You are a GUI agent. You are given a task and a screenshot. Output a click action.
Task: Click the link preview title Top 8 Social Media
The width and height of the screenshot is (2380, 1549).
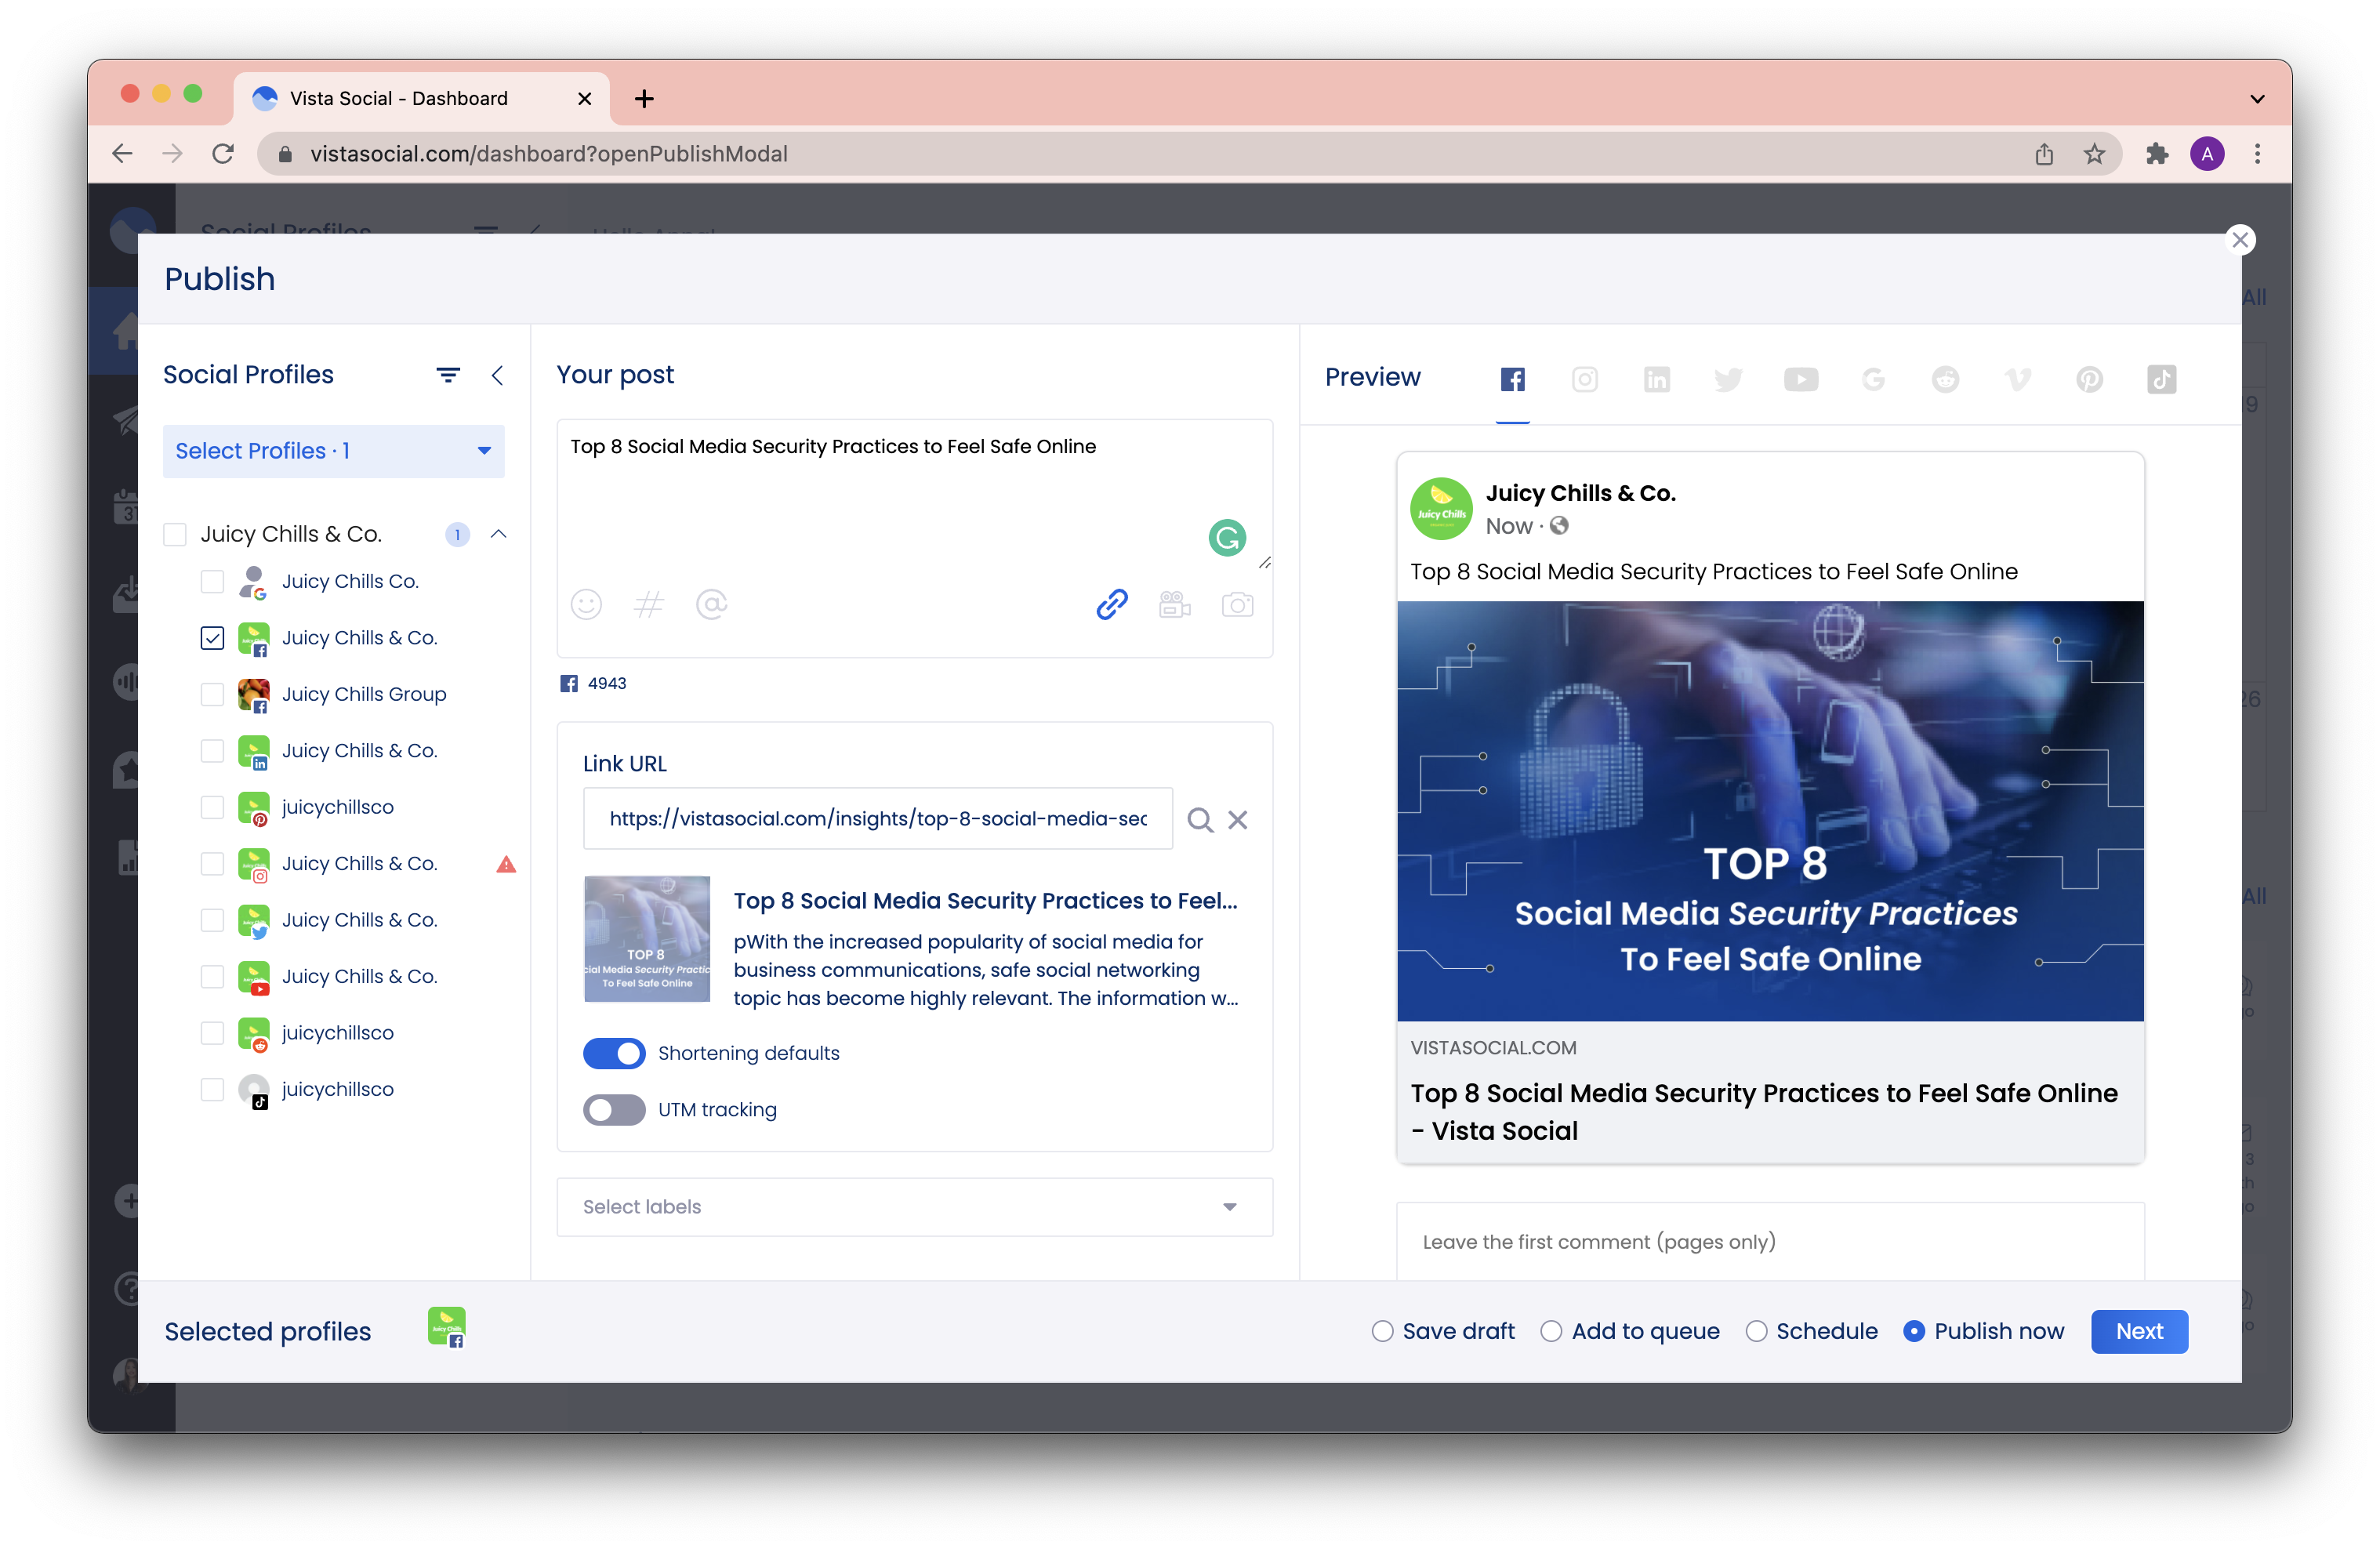point(985,901)
